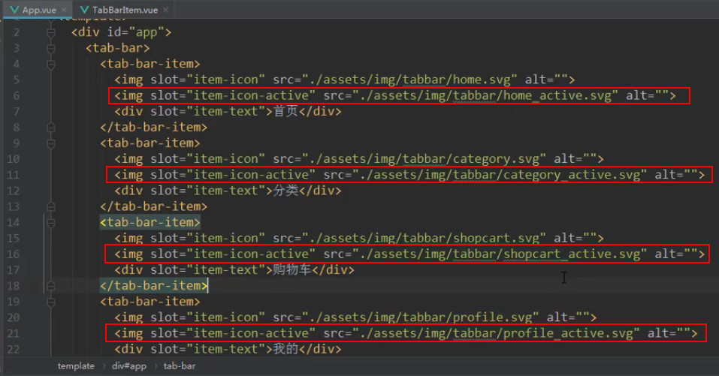Click the 分类 text on line 12
Image resolution: width=719 pixels, height=376 pixels.
285,191
